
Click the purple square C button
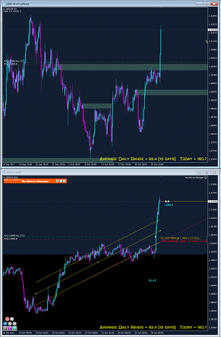click(x=10, y=328)
